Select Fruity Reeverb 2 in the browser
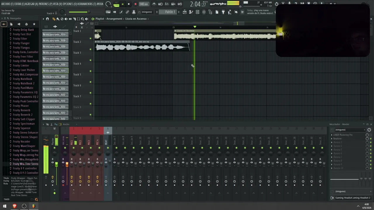 22,115
